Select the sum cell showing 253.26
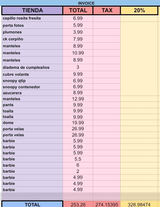This screenshot has width=160, height=207. 78,204
